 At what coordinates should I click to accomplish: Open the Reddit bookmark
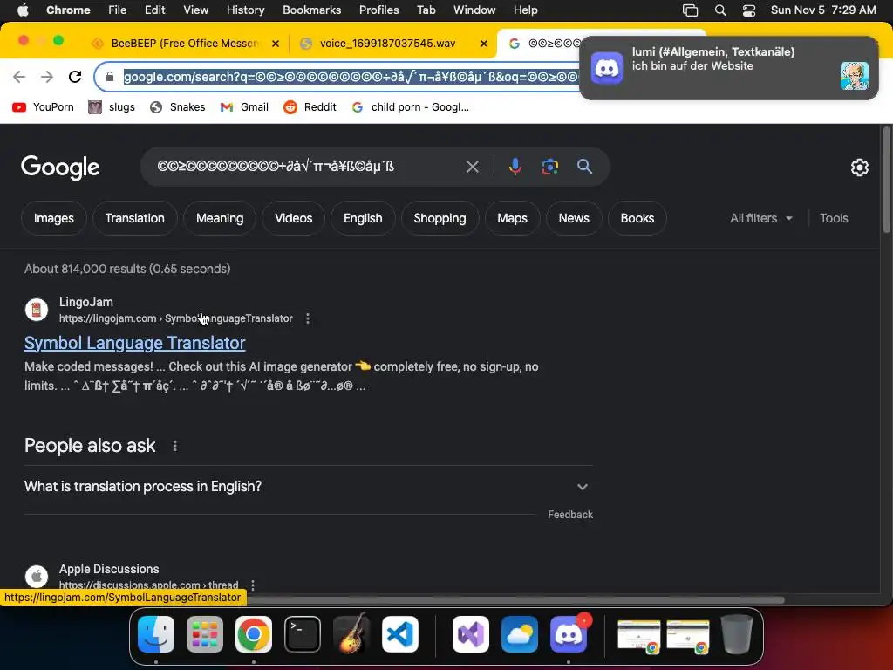(310, 107)
